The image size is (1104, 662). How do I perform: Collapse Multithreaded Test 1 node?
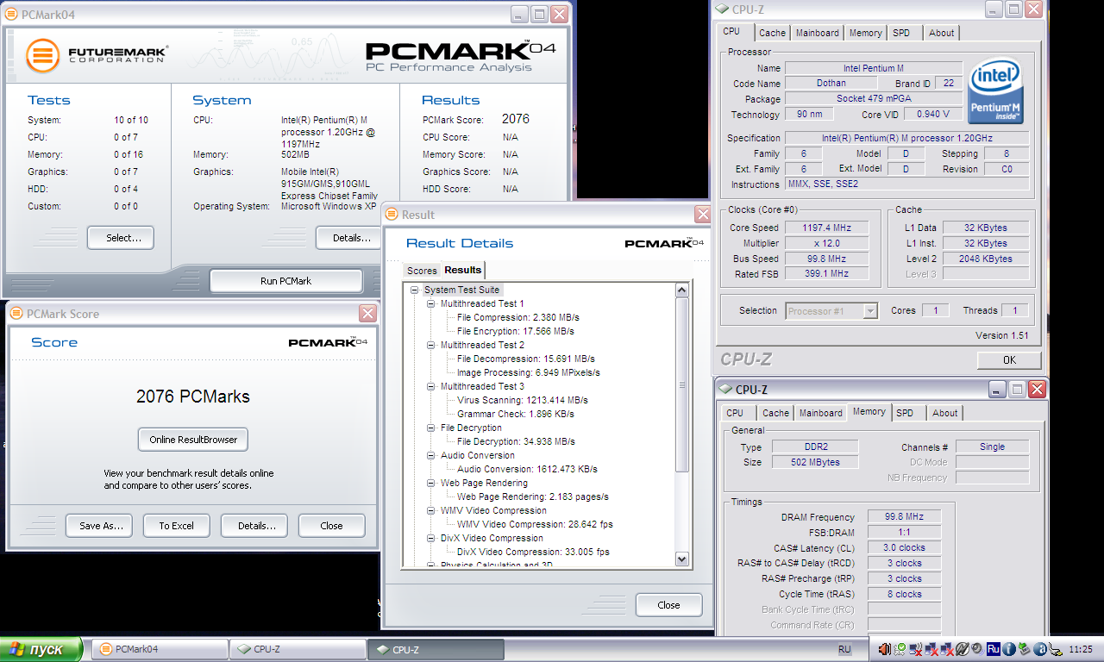point(431,304)
